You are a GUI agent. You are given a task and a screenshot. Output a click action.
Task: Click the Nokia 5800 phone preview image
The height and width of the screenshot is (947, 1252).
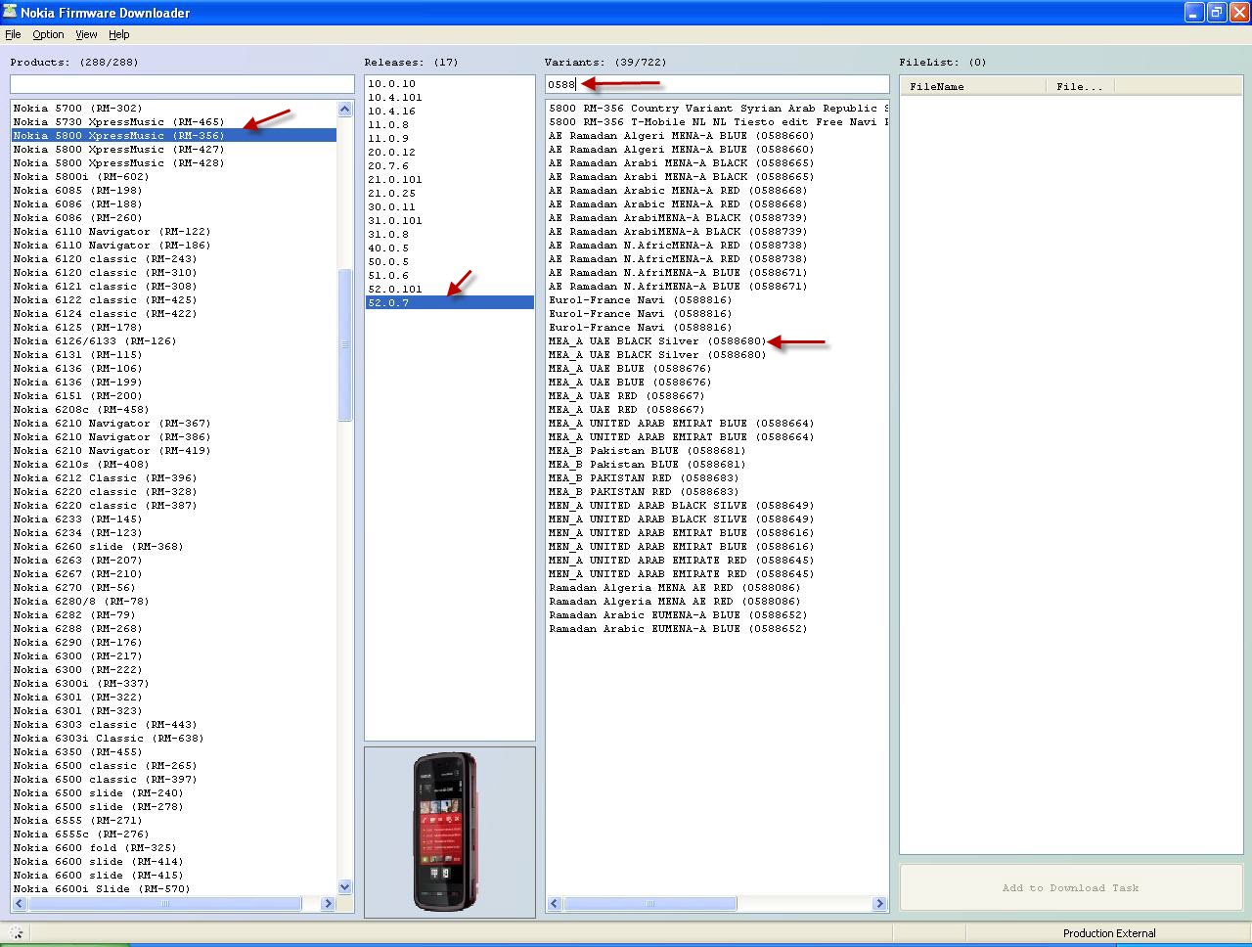pos(445,832)
